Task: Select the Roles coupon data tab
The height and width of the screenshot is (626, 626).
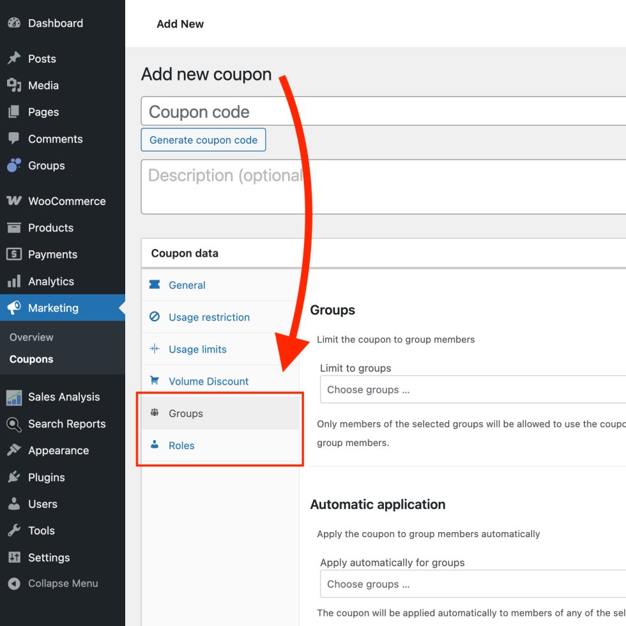Action: point(181,446)
